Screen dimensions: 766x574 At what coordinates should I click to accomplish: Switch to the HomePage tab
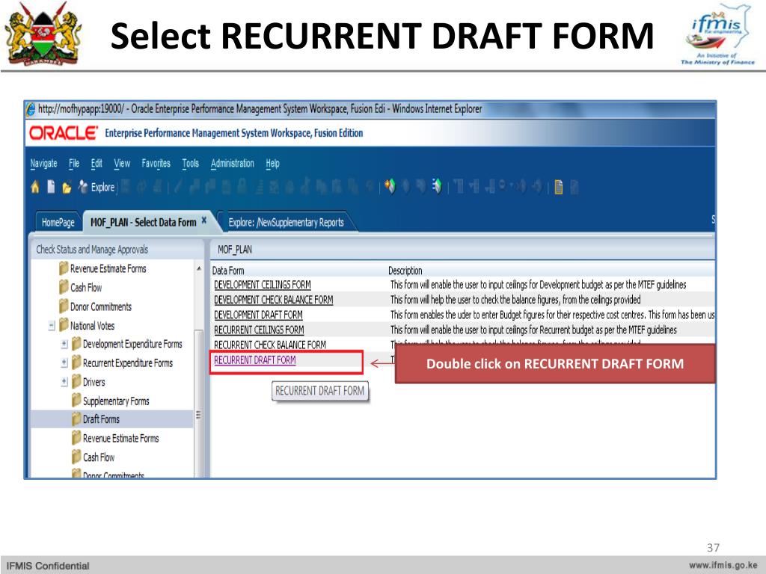click(58, 223)
